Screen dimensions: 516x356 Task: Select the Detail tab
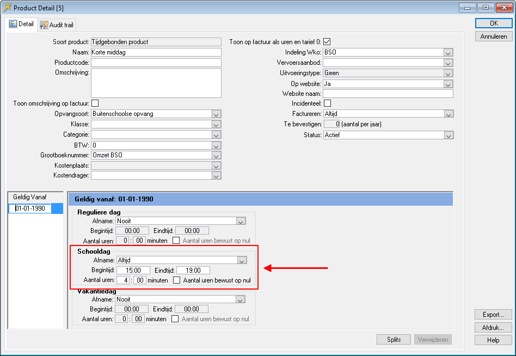[x=22, y=24]
